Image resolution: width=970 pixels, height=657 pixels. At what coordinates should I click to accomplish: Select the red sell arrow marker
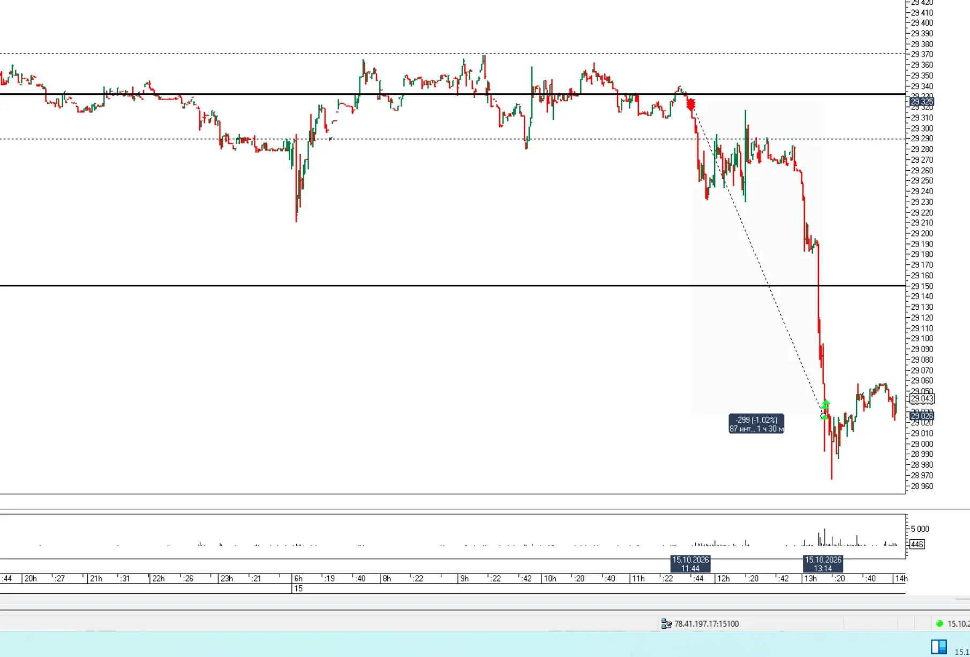pos(691,104)
